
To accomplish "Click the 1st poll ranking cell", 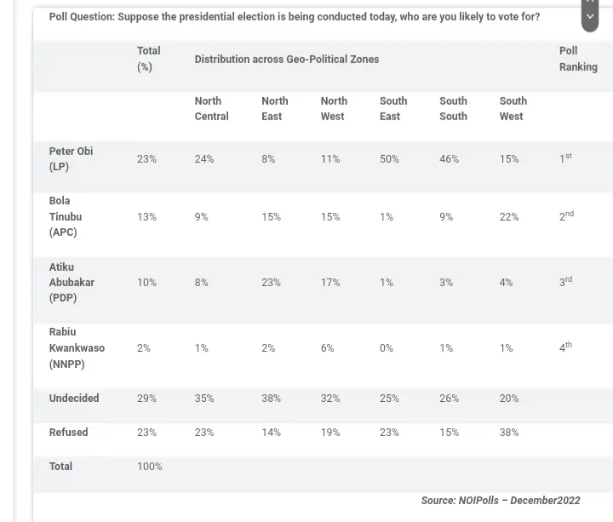I will pos(565,158).
